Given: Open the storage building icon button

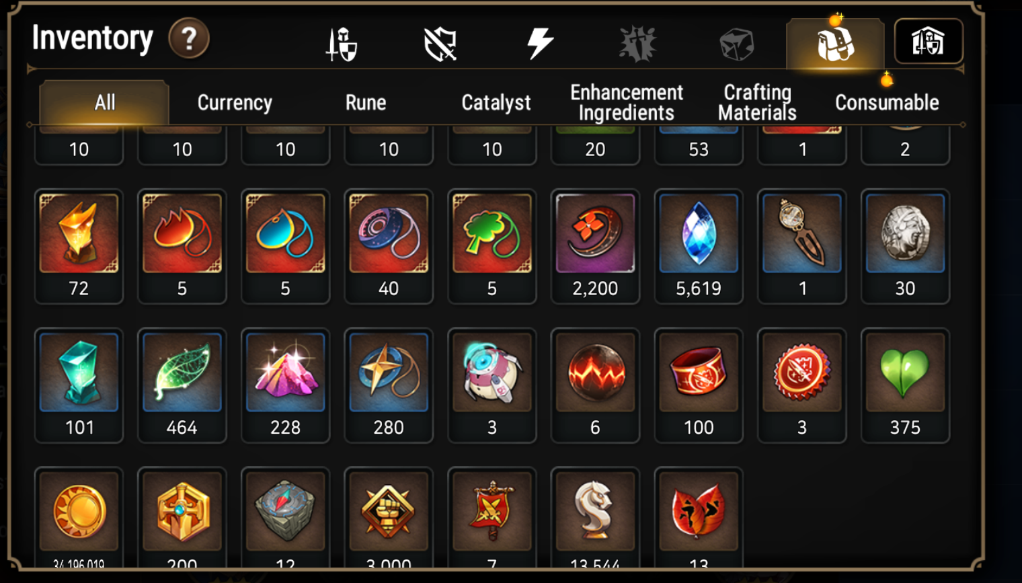Looking at the screenshot, I should (928, 42).
